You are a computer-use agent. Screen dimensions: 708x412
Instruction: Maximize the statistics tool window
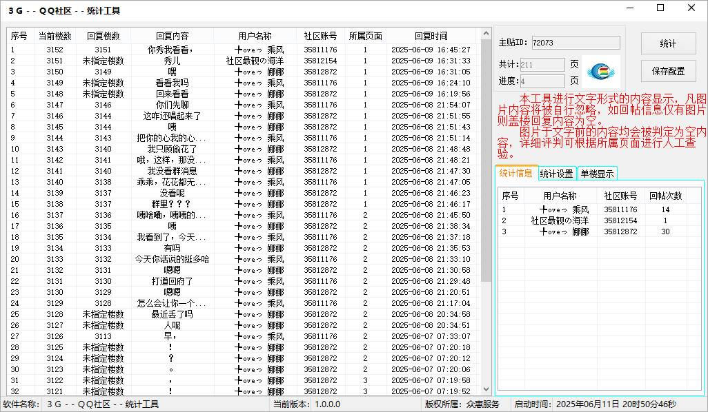[x=660, y=8]
